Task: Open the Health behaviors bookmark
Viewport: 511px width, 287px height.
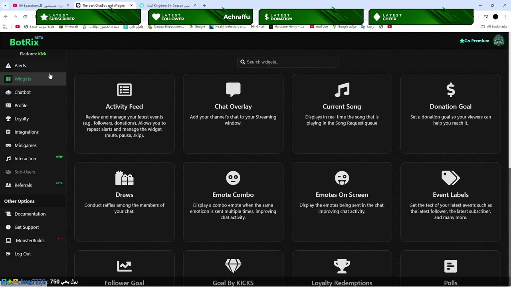Action: point(228,27)
